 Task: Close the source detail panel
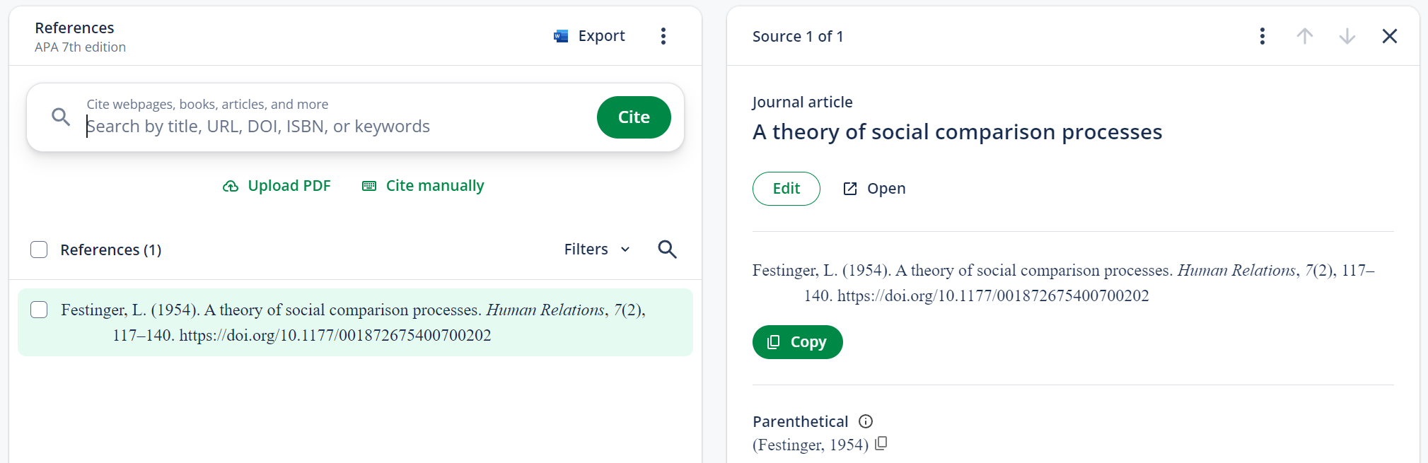[x=1389, y=36]
